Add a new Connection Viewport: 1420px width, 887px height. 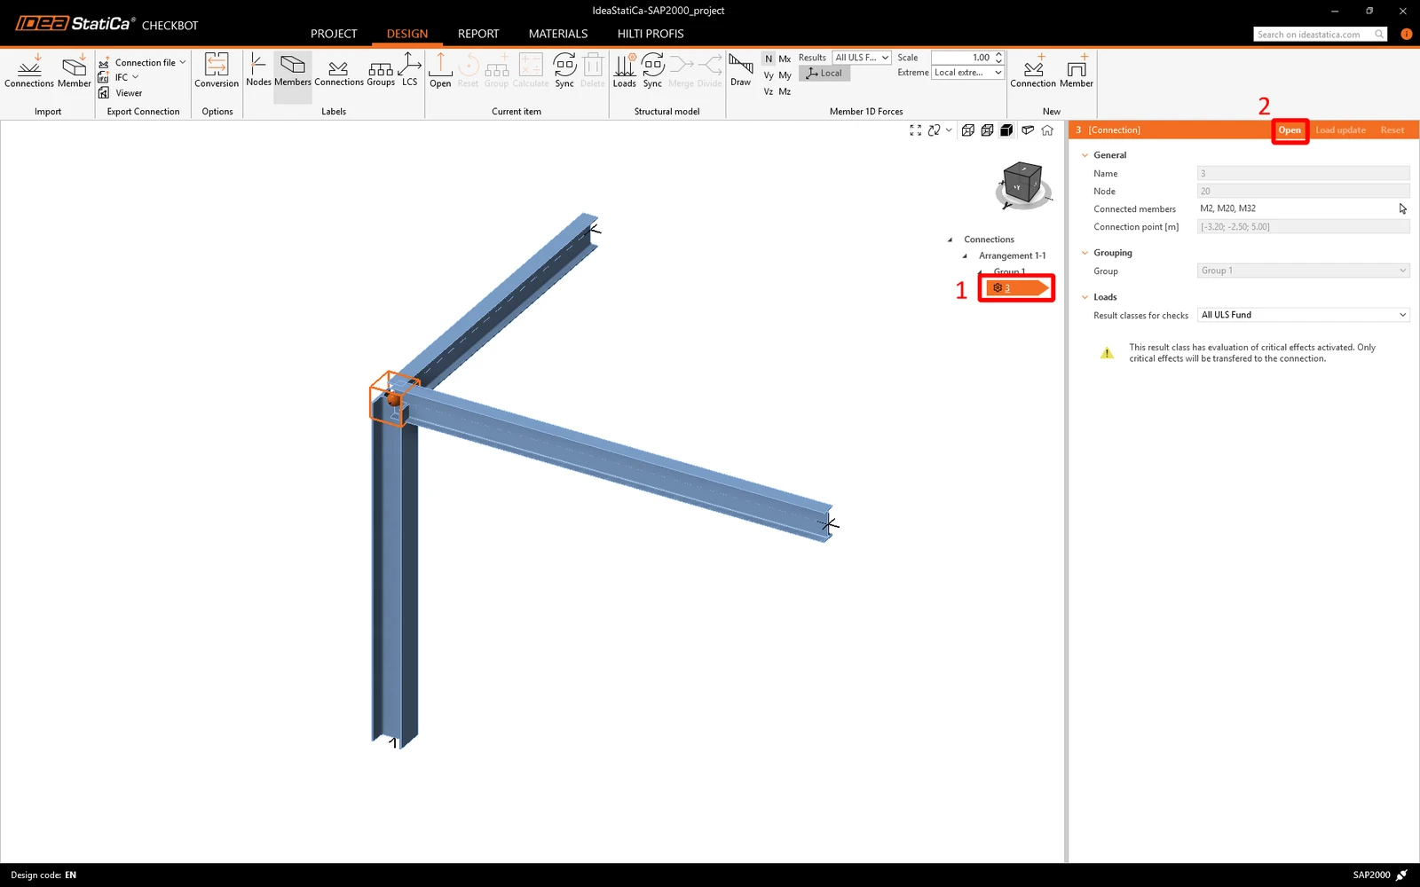click(1033, 70)
